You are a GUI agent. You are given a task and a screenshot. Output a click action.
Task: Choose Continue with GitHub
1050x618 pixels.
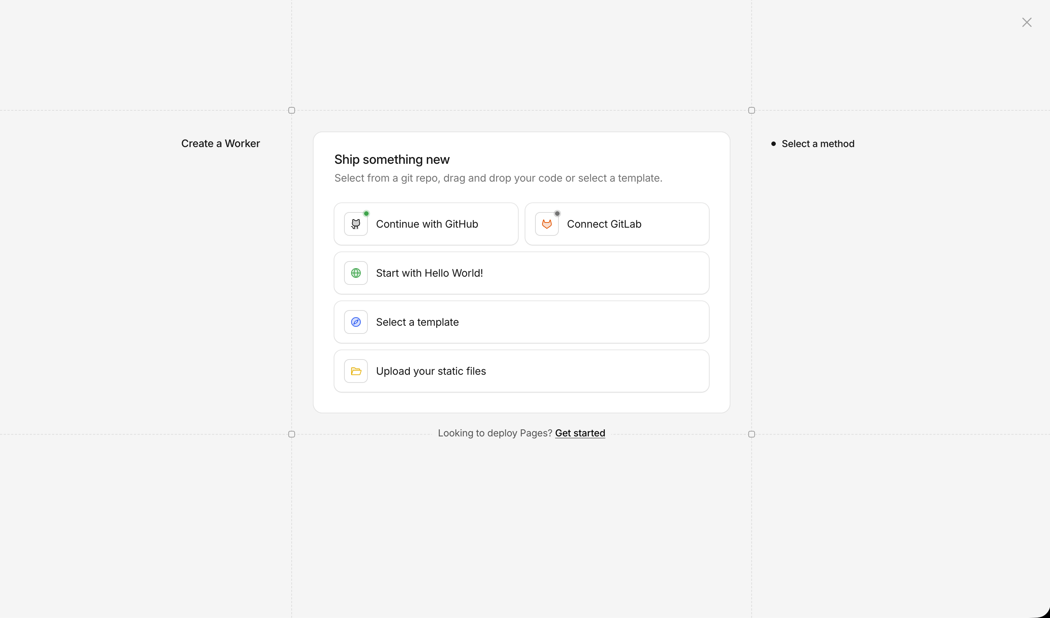[427, 224]
